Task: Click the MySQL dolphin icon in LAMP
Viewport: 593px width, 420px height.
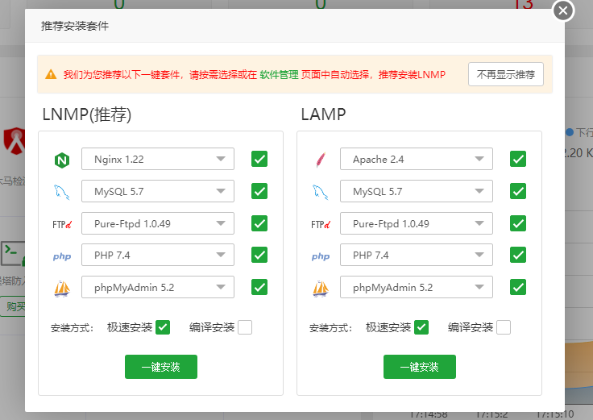Action: pos(321,192)
